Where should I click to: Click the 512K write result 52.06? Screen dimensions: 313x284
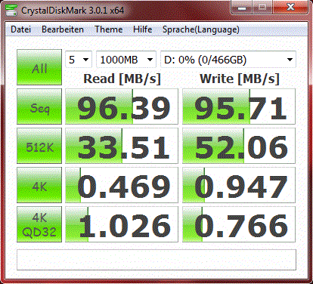(x=239, y=146)
